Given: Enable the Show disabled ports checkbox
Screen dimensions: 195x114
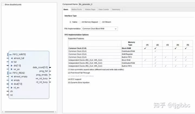Looking at the screenshot, I should coord(3,5).
